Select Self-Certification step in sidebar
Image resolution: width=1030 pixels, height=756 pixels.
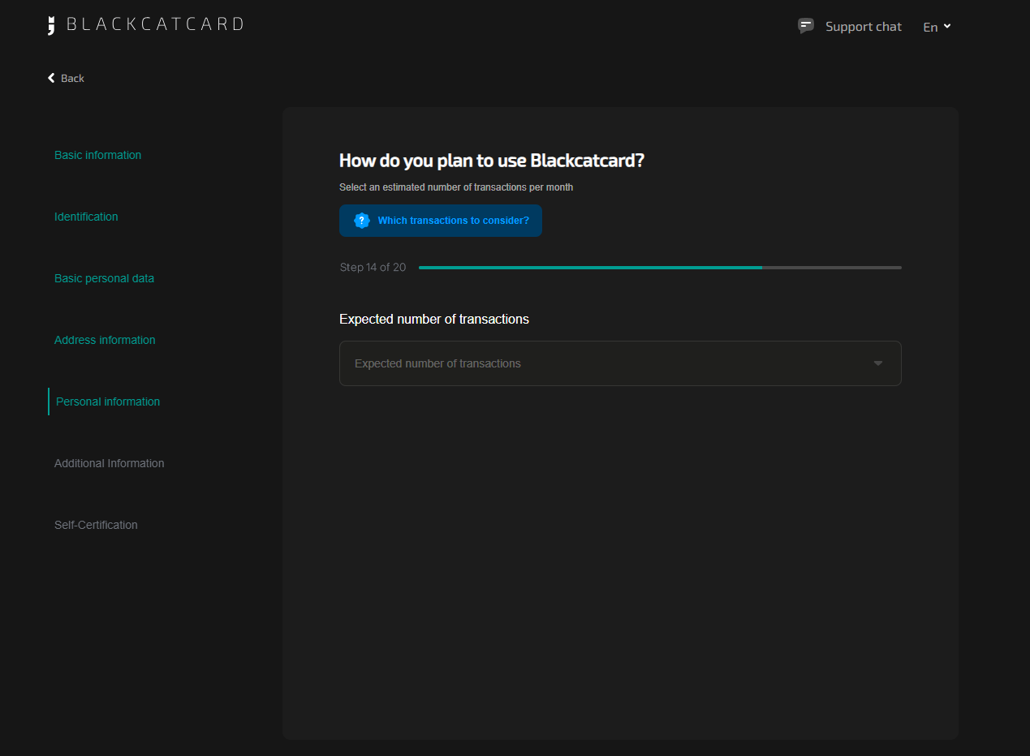(x=96, y=525)
